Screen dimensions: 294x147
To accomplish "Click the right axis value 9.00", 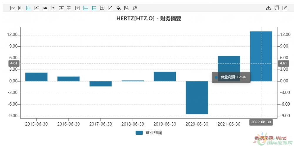I will point(284,46).
